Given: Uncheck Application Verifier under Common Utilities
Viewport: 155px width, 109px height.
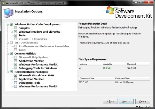Looking at the screenshot, I should [16, 61].
